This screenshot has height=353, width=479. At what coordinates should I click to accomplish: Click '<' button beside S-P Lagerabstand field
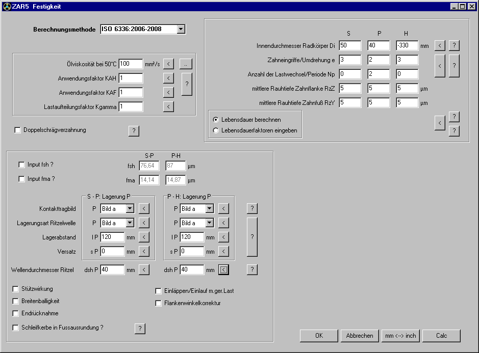(x=144, y=237)
